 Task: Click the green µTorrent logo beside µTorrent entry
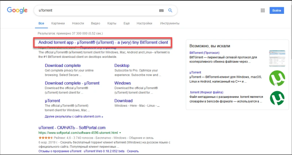[277, 78]
